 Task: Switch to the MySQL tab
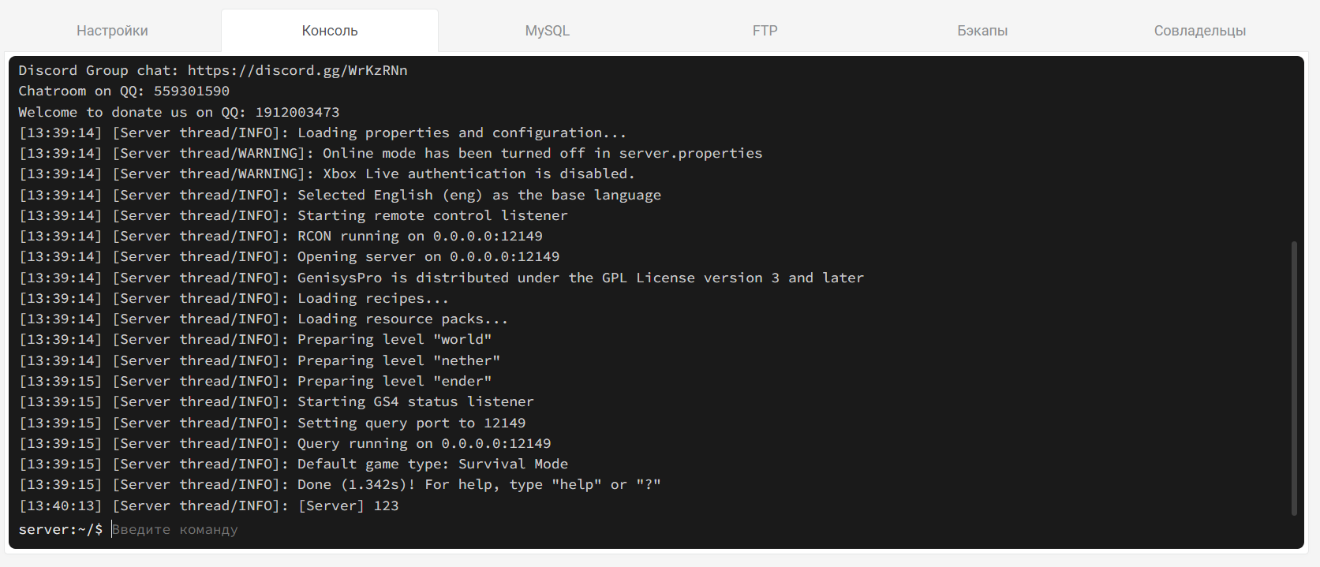click(547, 31)
